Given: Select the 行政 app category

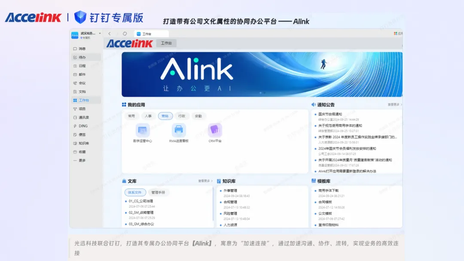Looking at the screenshot, I should [182, 116].
